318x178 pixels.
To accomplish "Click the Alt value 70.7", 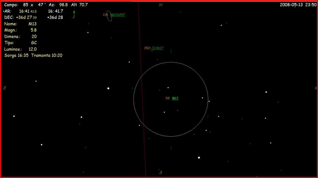I will (83, 5).
